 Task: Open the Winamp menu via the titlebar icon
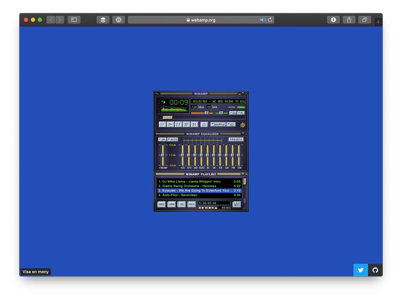pos(157,93)
